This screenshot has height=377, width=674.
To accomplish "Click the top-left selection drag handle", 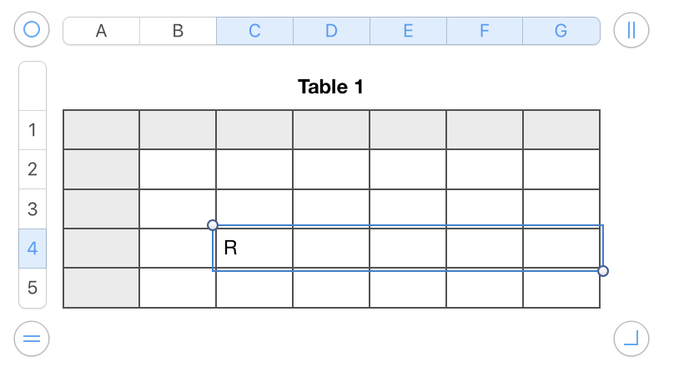I will (x=213, y=225).
